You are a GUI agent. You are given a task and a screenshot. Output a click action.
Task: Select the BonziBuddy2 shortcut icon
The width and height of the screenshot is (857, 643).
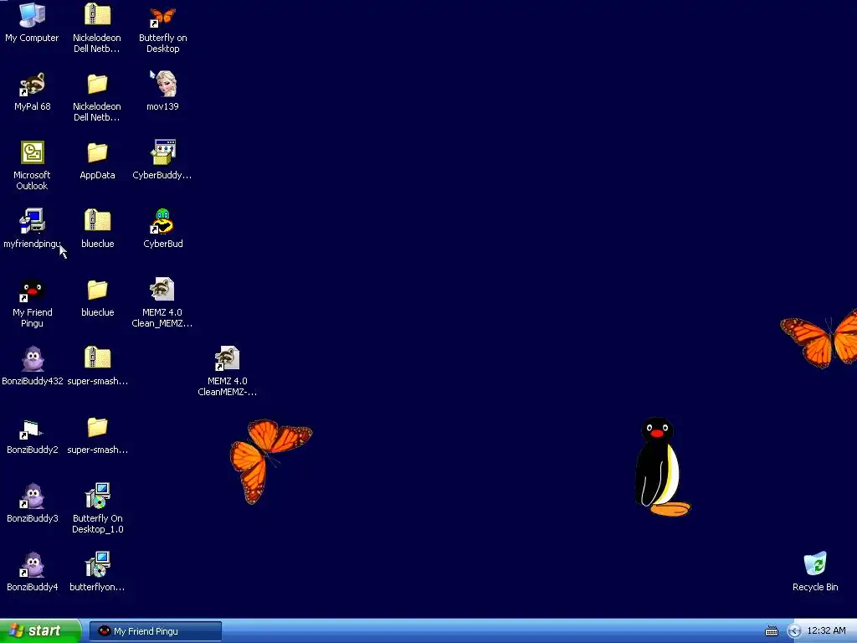(x=32, y=430)
